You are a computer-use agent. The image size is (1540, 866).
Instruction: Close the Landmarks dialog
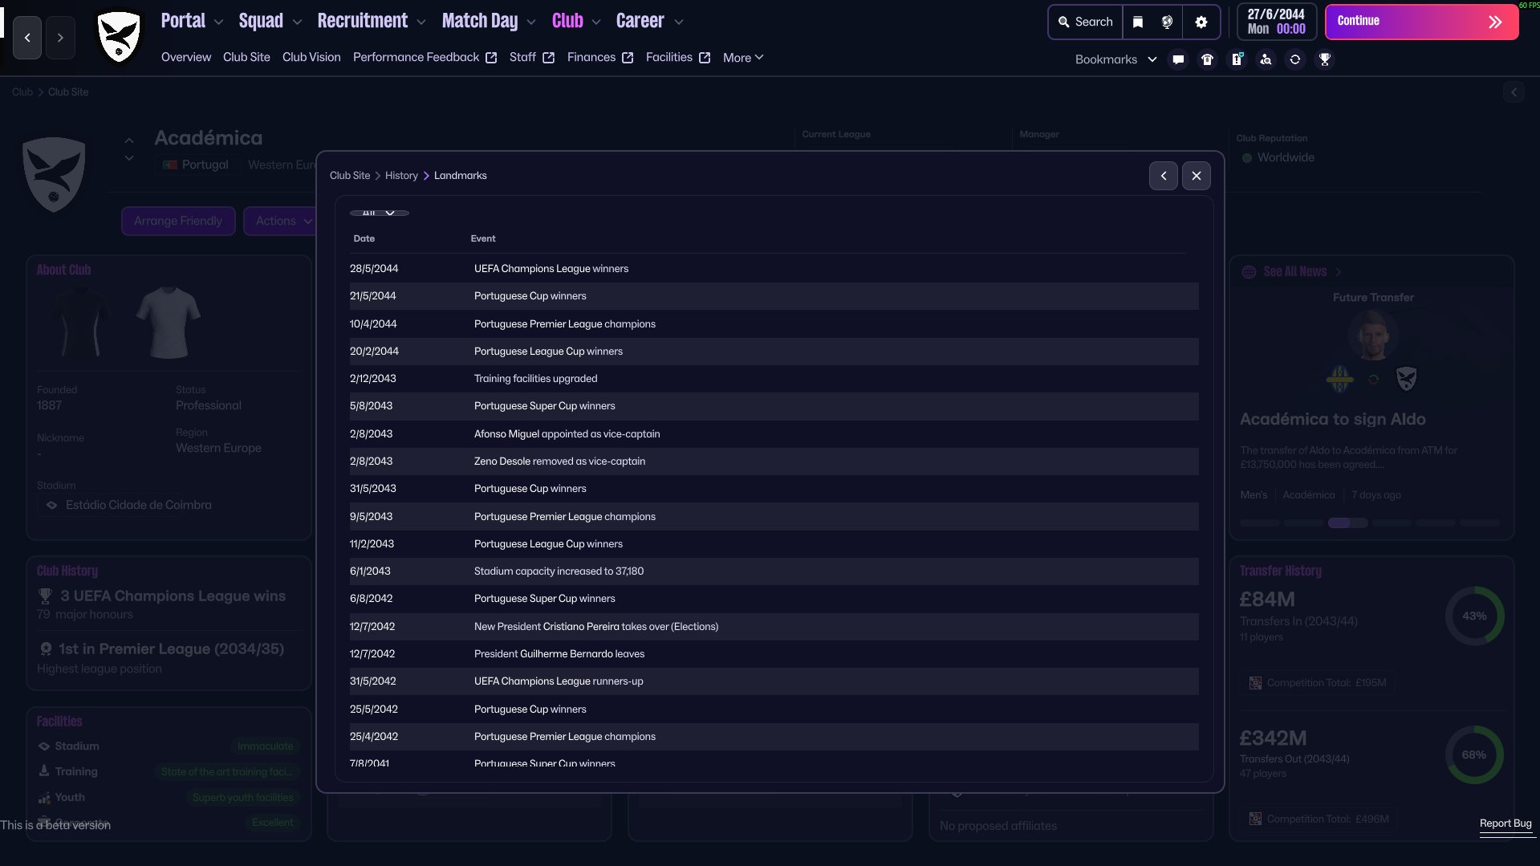pyautogui.click(x=1197, y=176)
